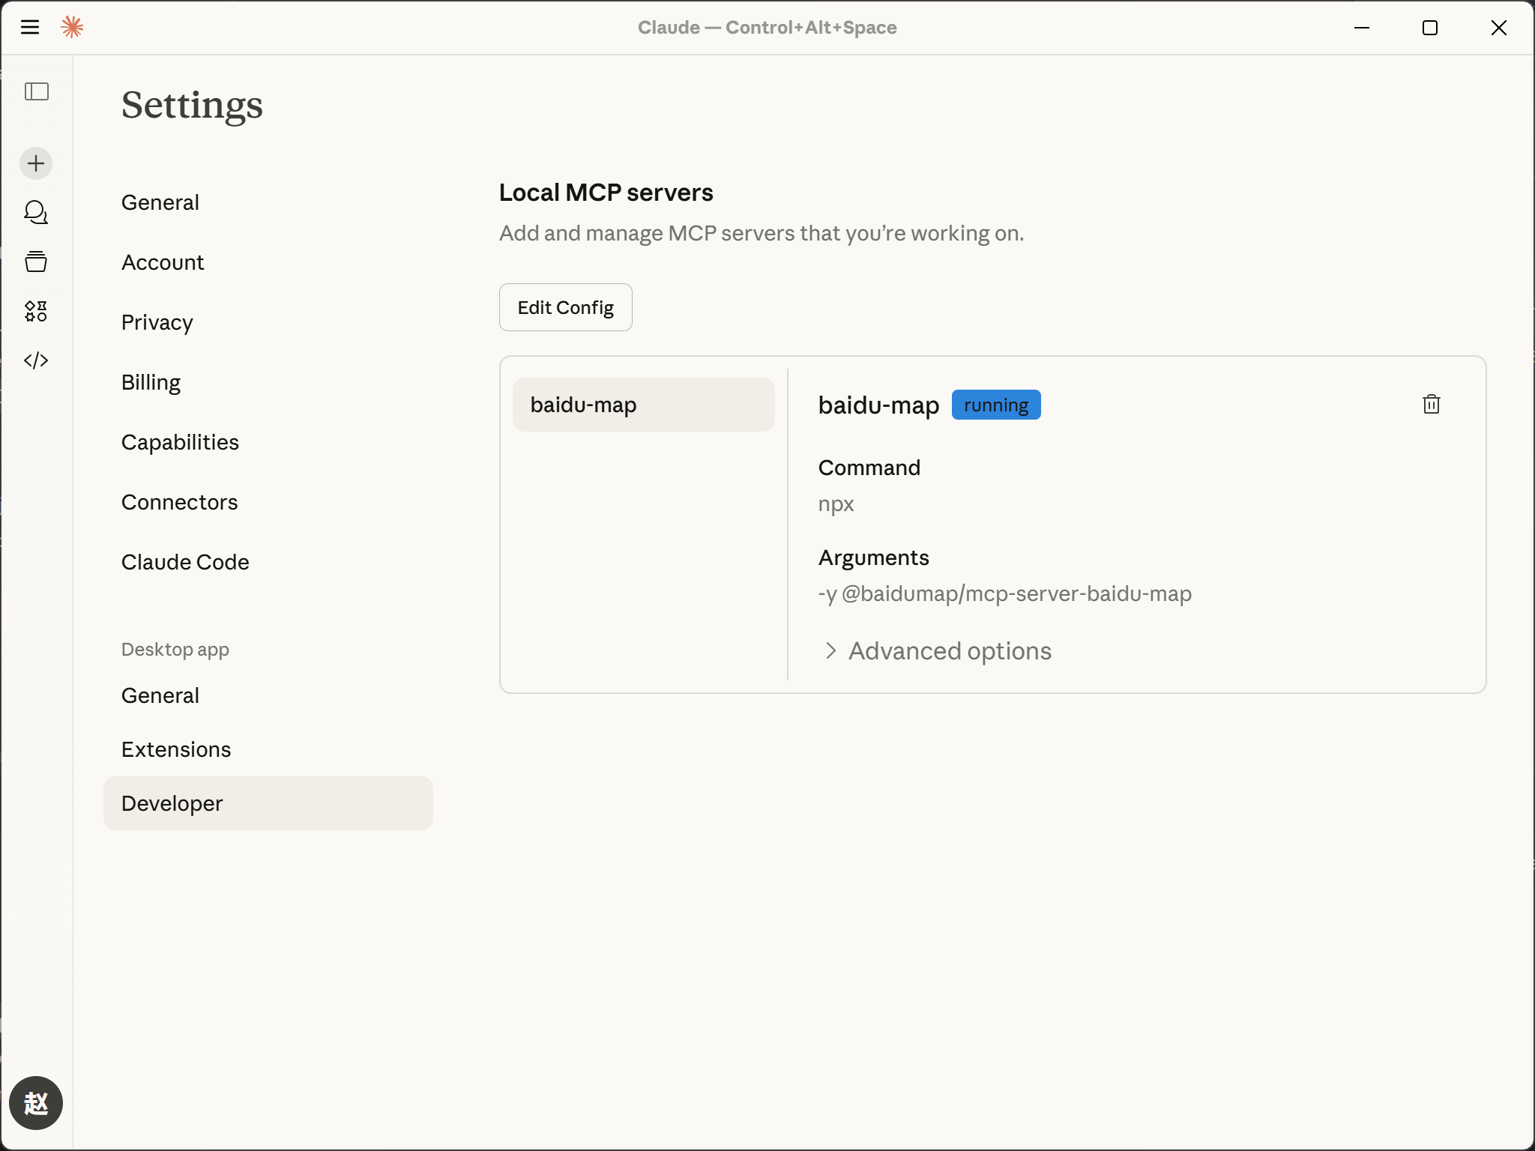The width and height of the screenshot is (1535, 1151).
Task: Open the Extensions settings page
Action: [x=176, y=749]
